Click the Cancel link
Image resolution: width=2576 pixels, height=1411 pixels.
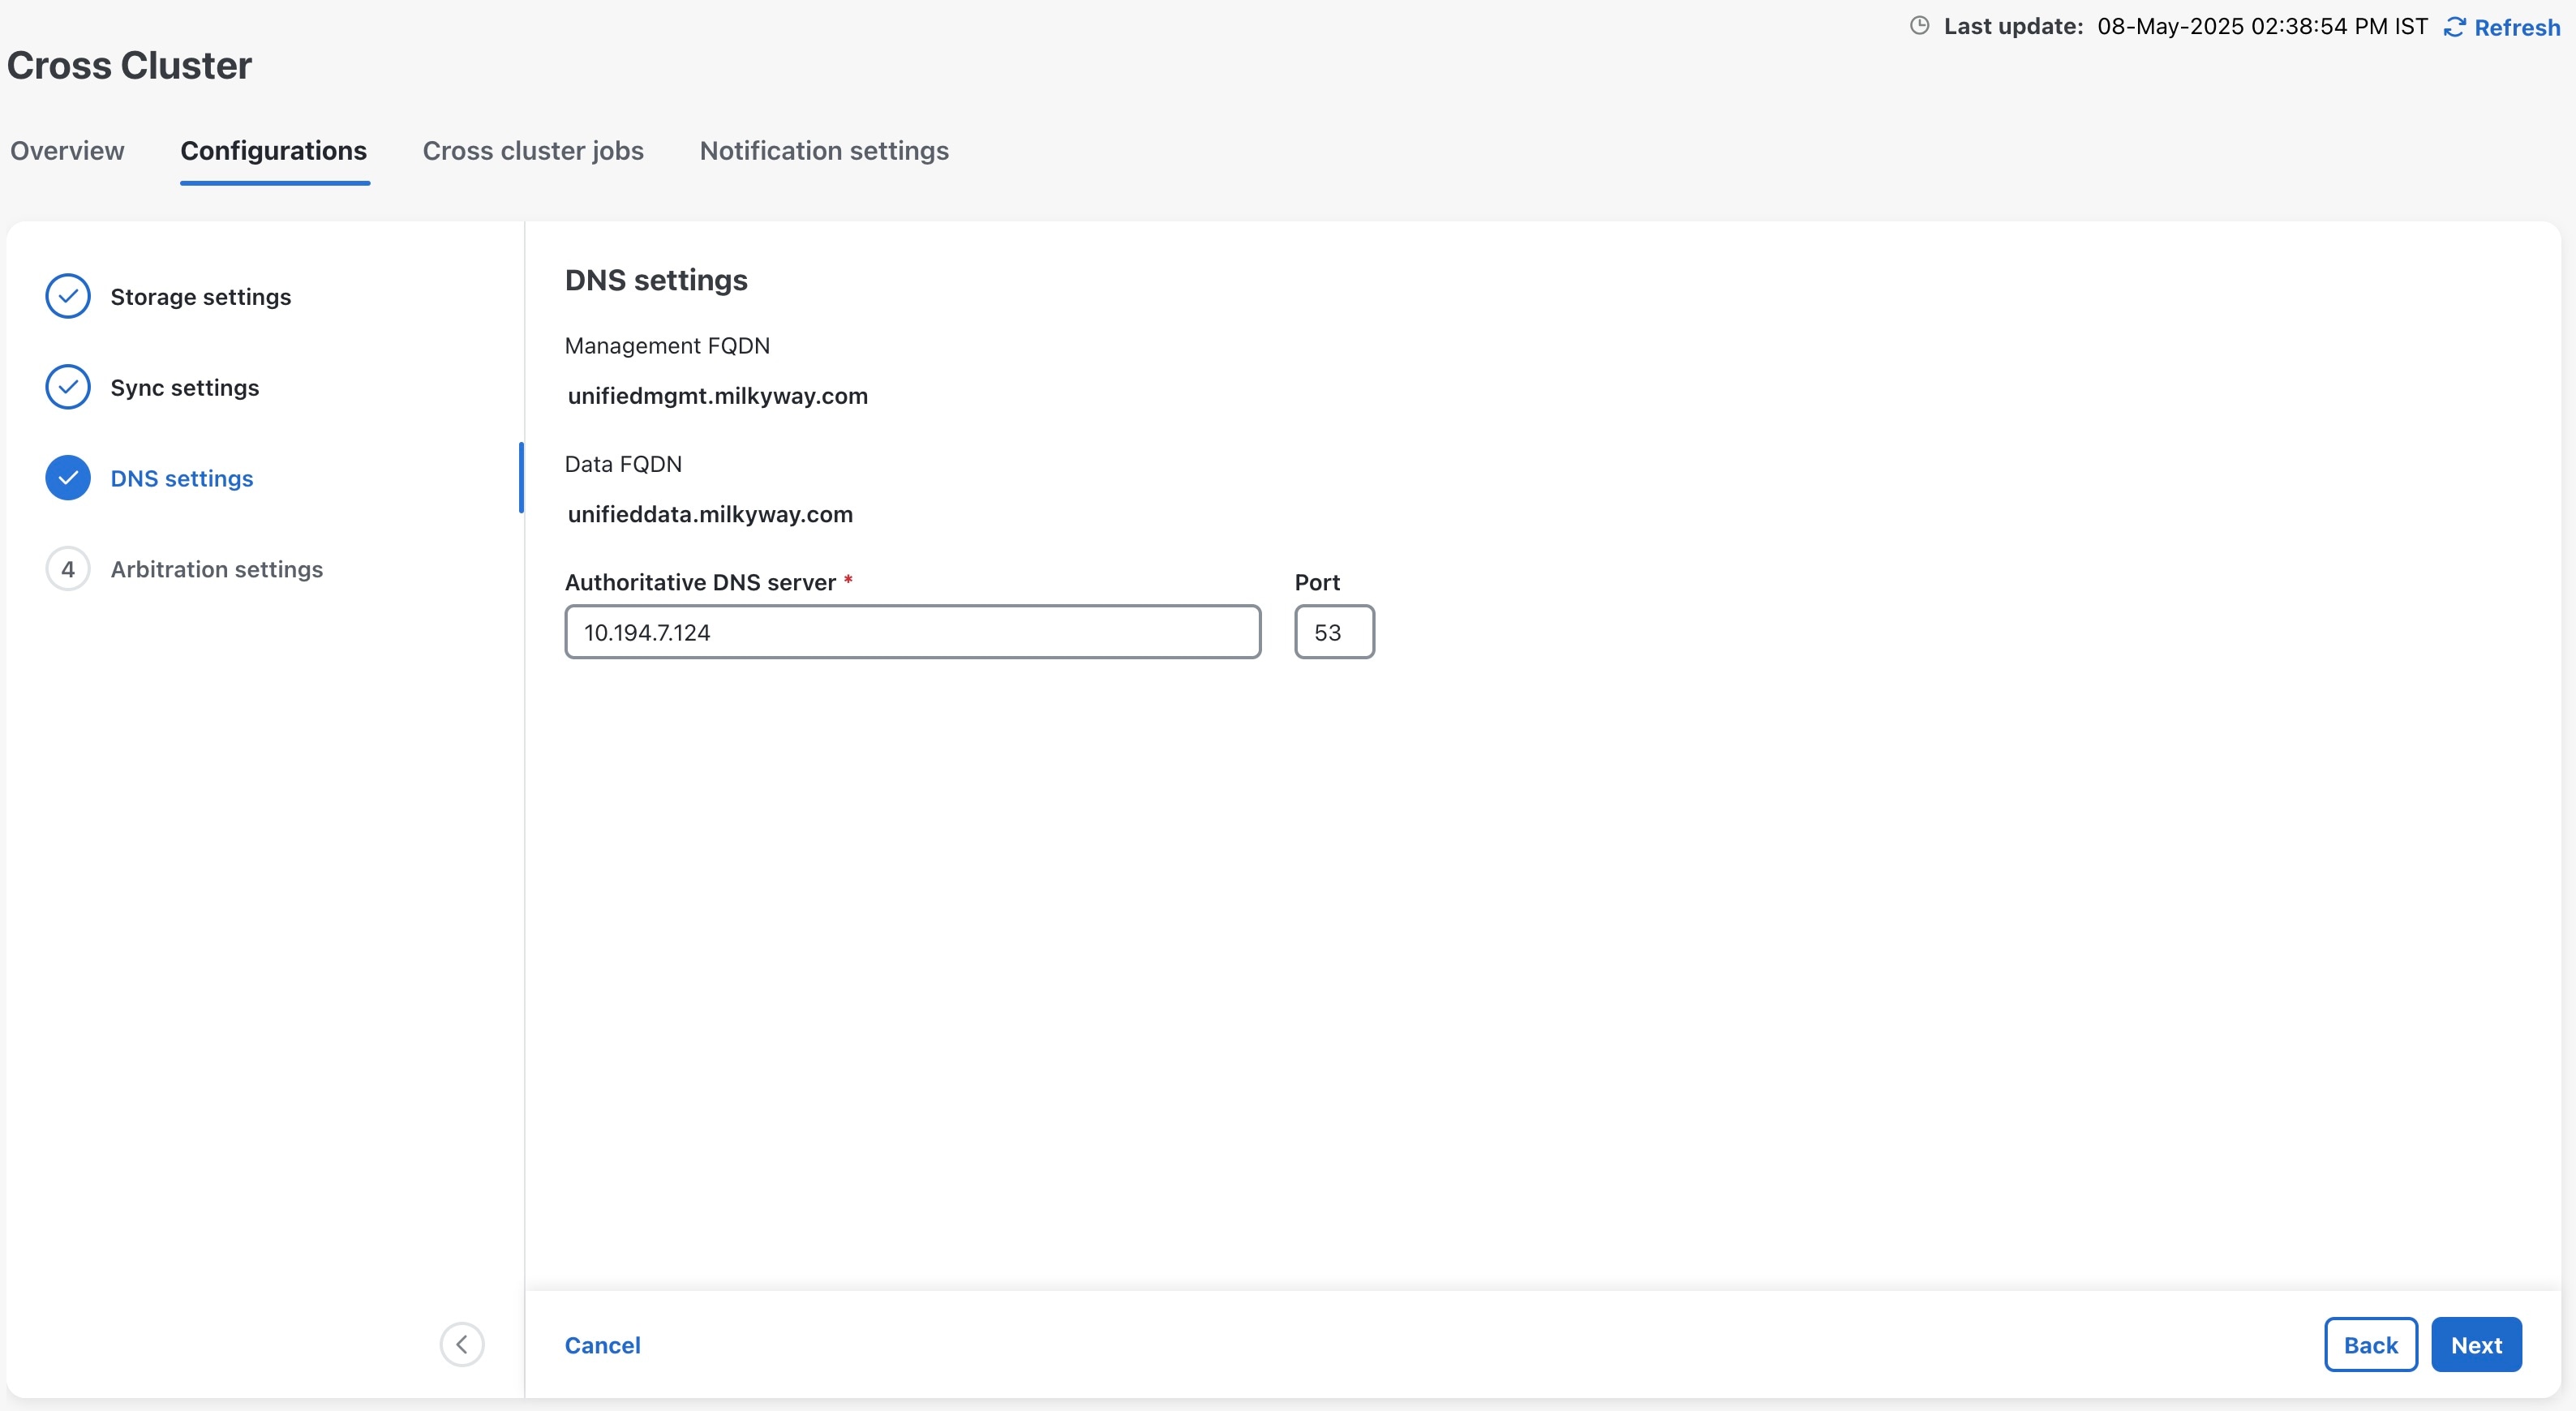pos(603,1345)
